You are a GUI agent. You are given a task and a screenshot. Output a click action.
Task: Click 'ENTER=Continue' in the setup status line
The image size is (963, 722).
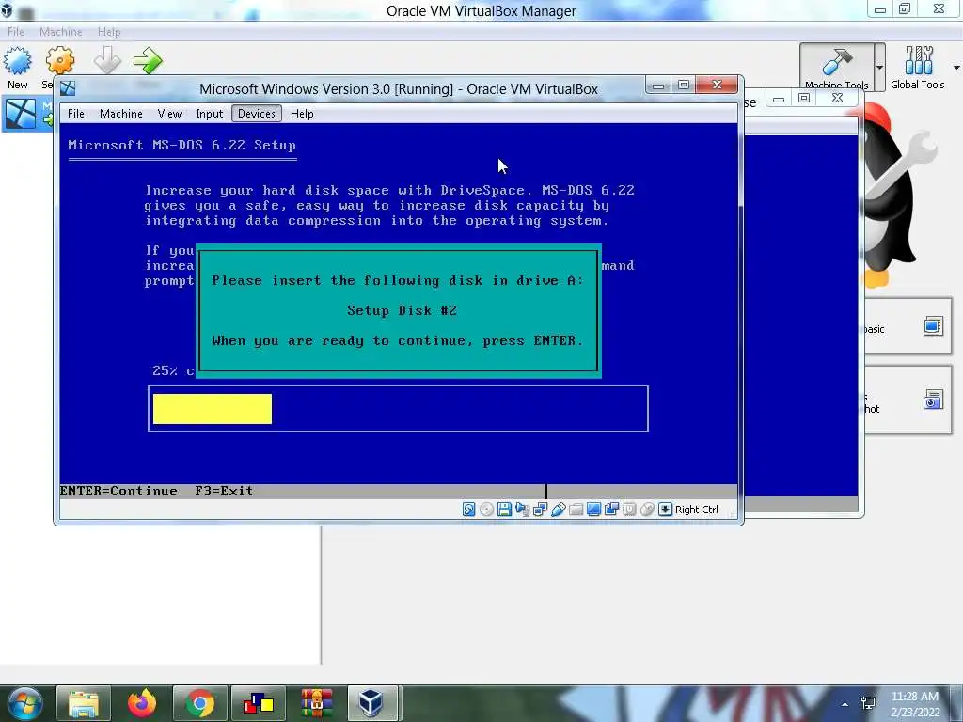point(118,491)
